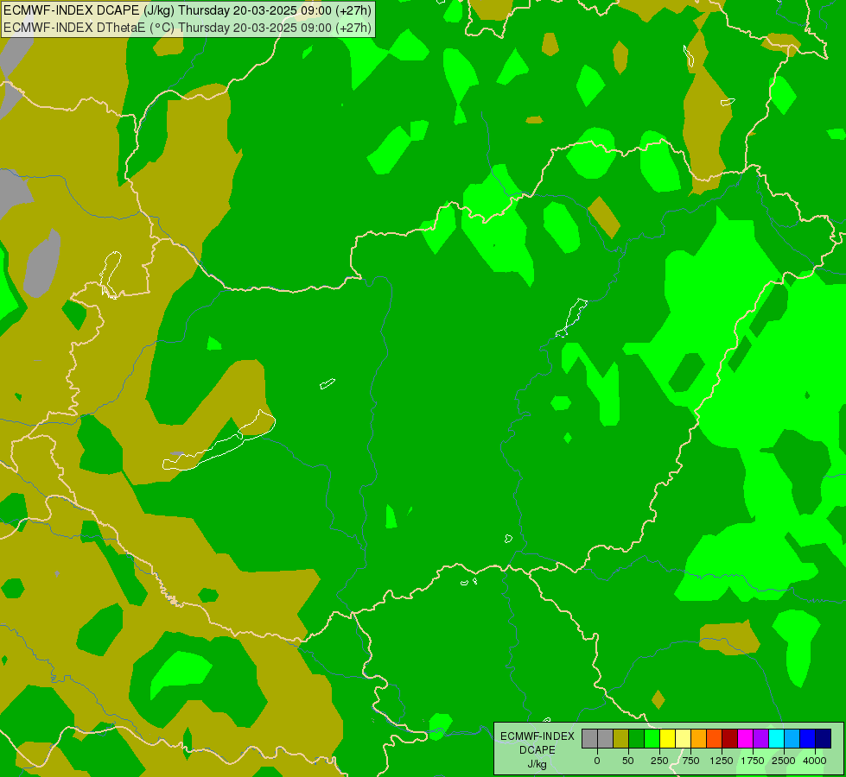Screen dimensions: 846x777
Task: Select the pure blue legend swatch
Action: [x=807, y=738]
